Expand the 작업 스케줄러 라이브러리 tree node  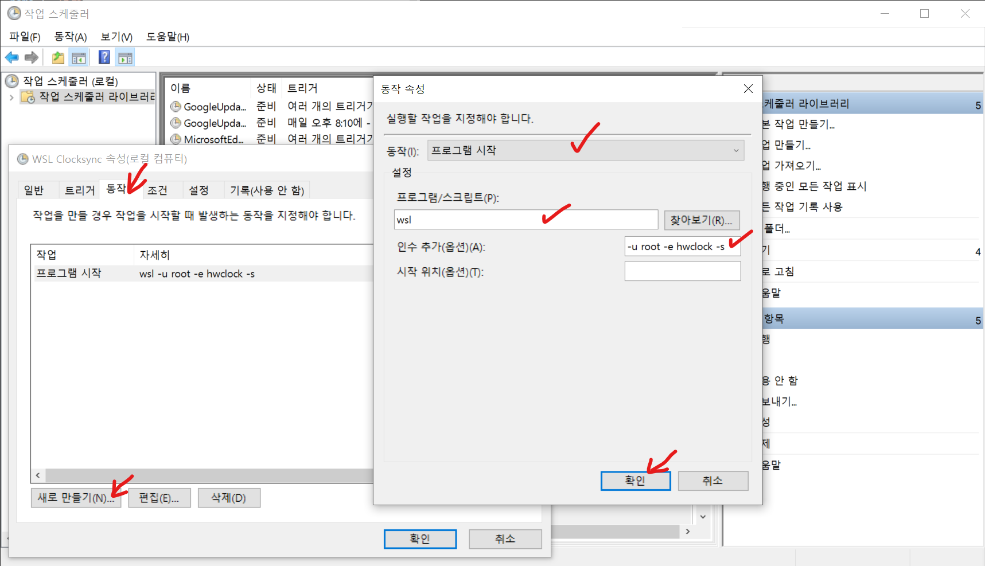[x=11, y=97]
